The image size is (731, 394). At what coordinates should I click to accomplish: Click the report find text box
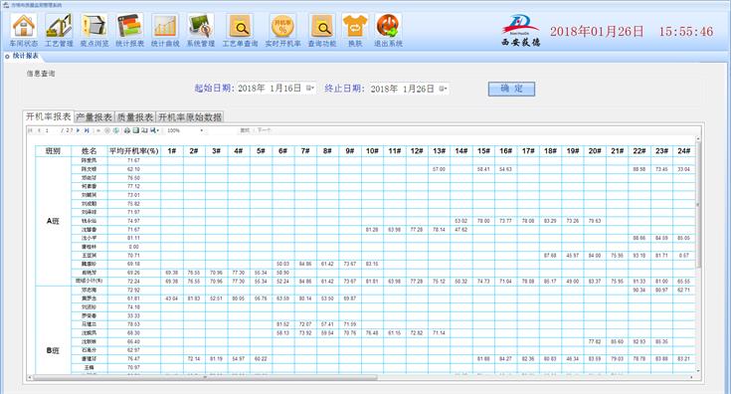[222, 130]
